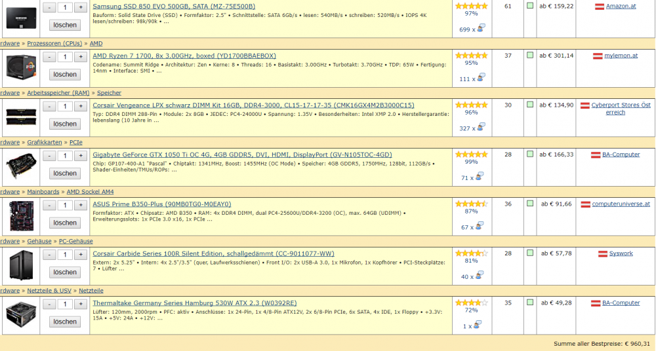
Task: Click Corsair Carbide case thumbnail
Action: point(21,265)
